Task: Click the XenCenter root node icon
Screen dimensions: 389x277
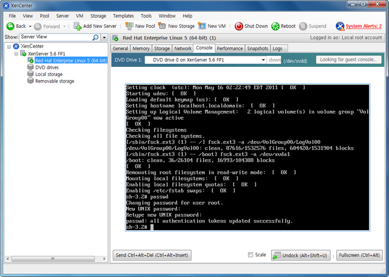Action: (x=16, y=46)
